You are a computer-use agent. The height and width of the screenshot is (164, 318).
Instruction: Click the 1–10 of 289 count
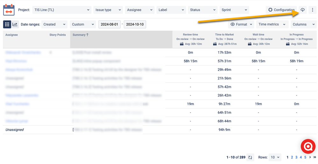[236, 157]
